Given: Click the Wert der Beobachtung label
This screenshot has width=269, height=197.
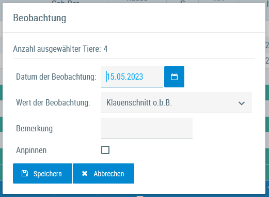Looking at the screenshot, I should coord(53,102).
